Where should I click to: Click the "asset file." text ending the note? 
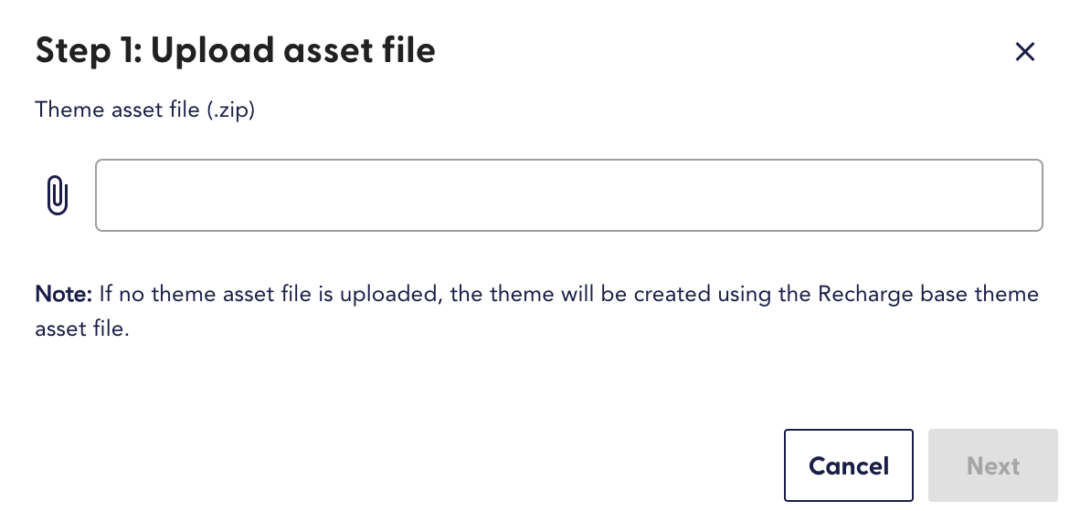(x=82, y=329)
